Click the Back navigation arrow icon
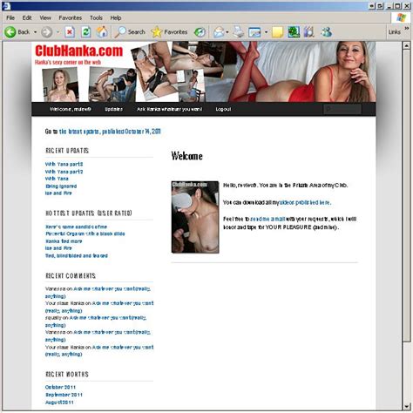The width and height of the screenshot is (413, 413). point(10,32)
